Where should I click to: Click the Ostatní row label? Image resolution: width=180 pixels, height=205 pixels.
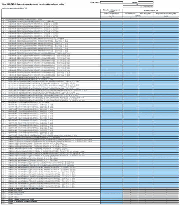pyautogui.click(x=11, y=203)
